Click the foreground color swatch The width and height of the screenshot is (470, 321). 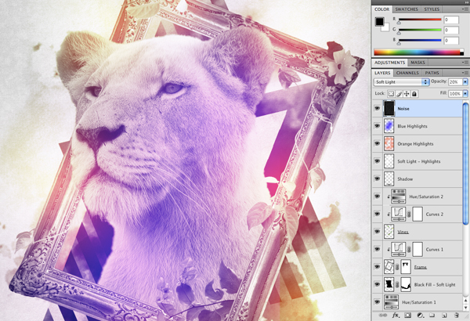379,22
